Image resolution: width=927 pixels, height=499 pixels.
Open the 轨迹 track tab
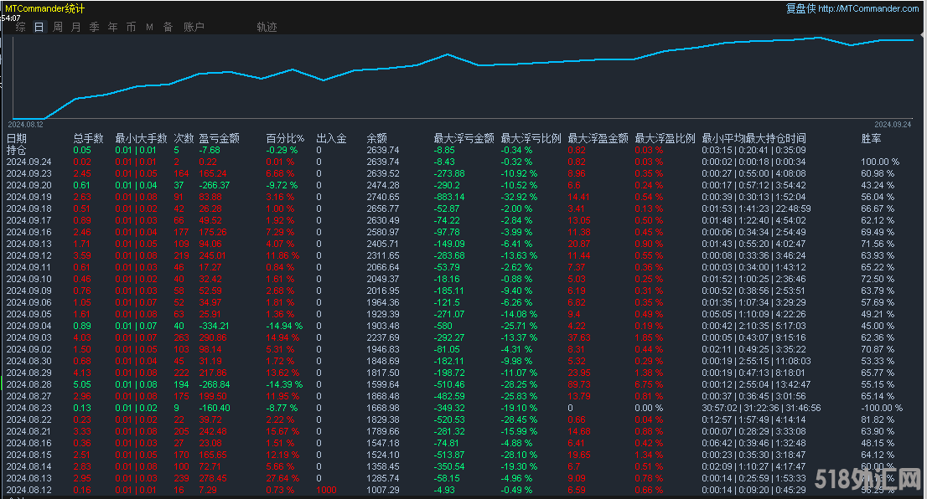(x=267, y=27)
